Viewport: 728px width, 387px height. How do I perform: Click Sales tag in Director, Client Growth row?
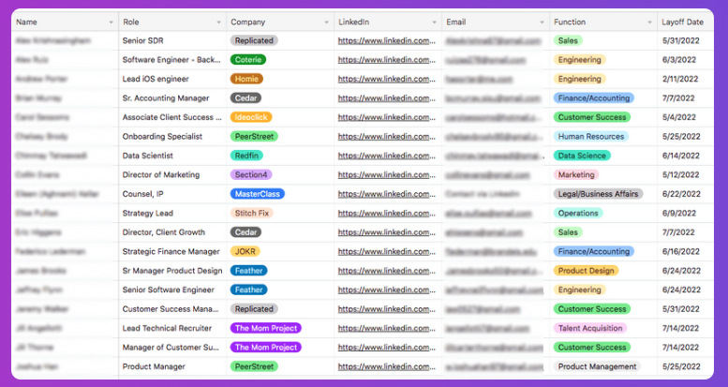(x=568, y=232)
